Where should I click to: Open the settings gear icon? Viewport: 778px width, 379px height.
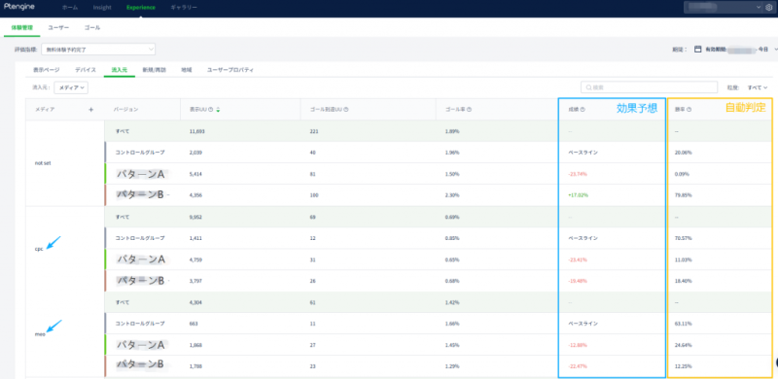768,8
